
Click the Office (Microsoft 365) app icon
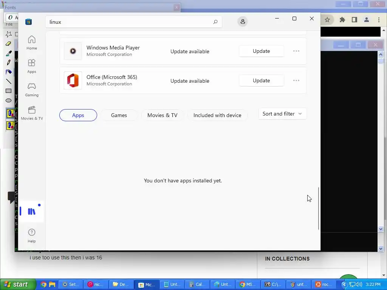[x=73, y=80]
